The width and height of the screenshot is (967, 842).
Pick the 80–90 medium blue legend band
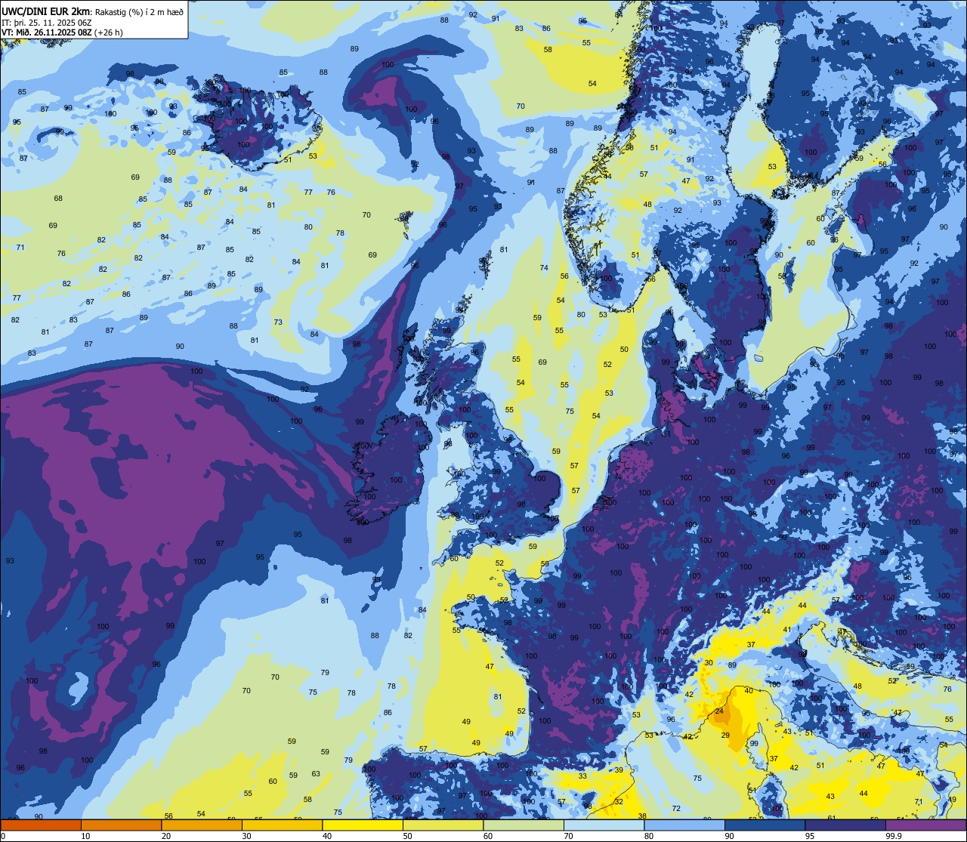684,825
